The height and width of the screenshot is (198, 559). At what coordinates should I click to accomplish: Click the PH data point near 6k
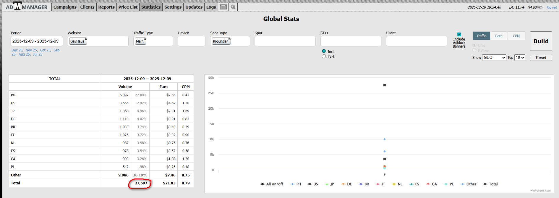(385, 151)
